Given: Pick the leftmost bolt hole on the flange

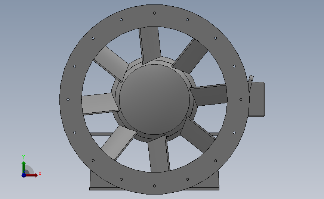Looking at the screenshot, I should click(68, 99).
